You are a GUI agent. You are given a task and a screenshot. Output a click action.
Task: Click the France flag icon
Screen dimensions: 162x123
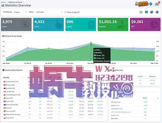tap(5, 101)
